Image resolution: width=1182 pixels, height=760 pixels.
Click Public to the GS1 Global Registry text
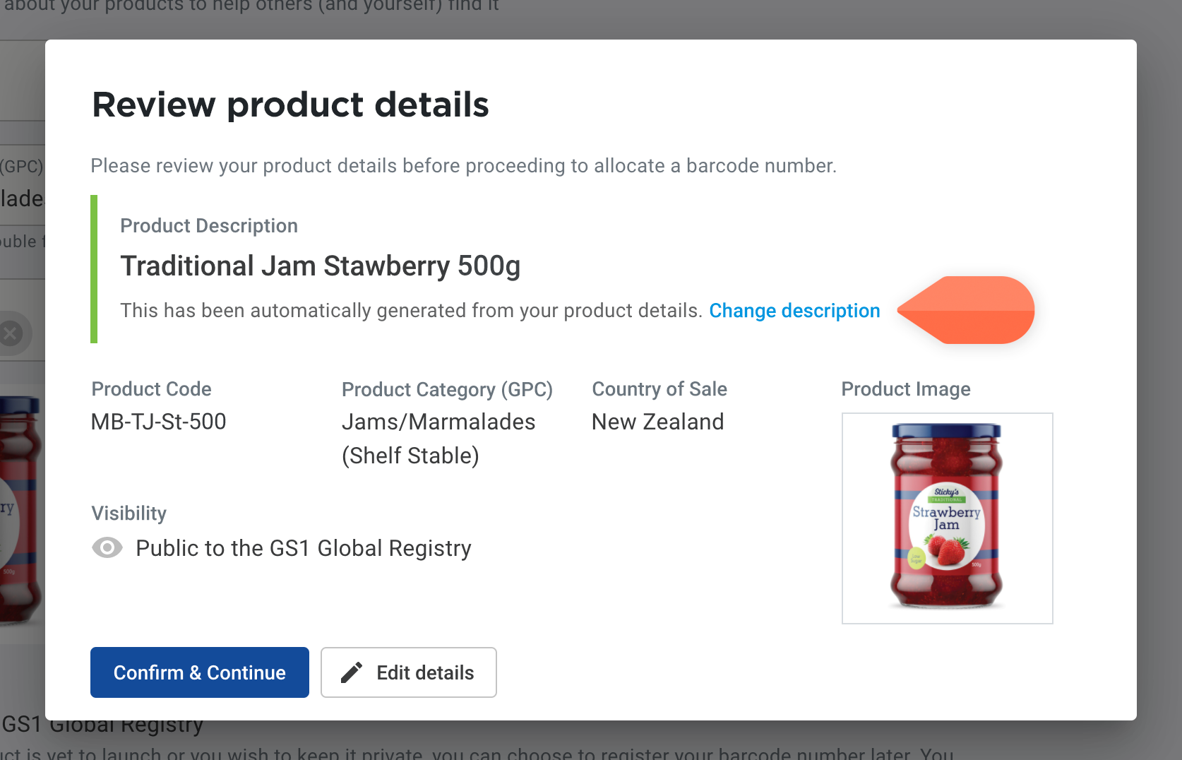(x=303, y=548)
